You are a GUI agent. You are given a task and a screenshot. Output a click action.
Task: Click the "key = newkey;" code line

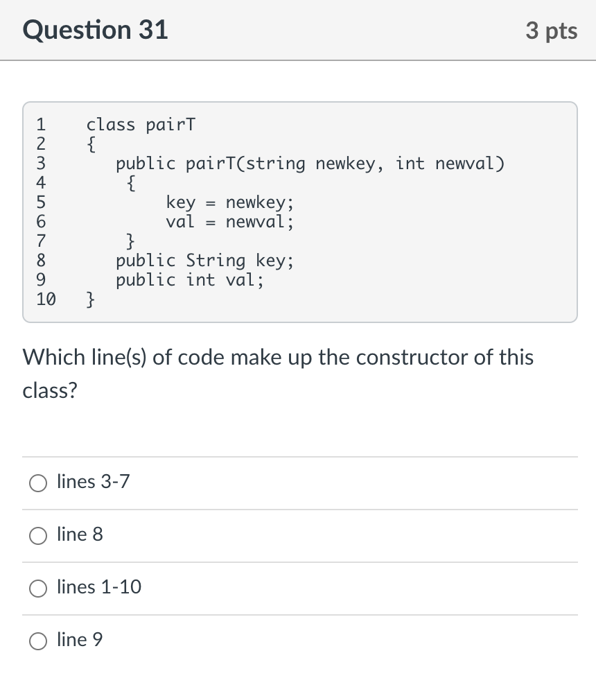pyautogui.click(x=229, y=202)
